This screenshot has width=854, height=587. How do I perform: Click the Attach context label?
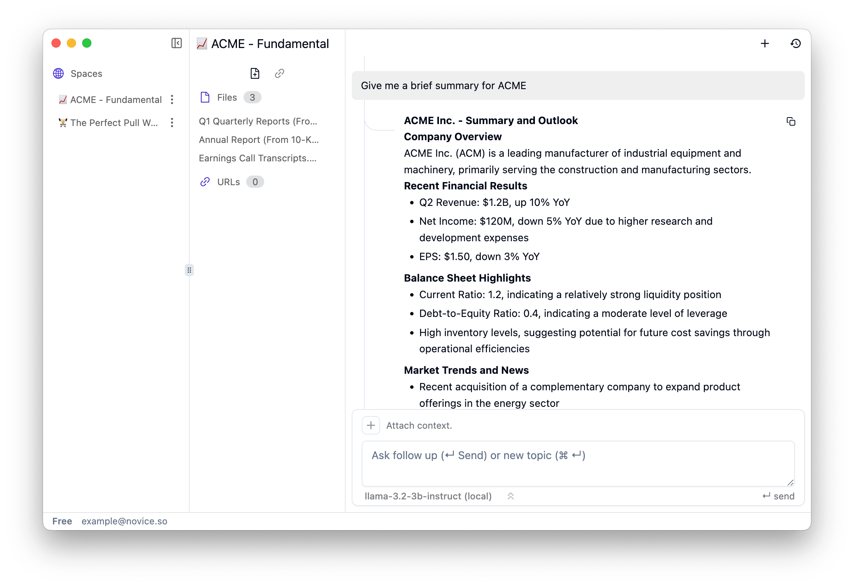coord(419,426)
